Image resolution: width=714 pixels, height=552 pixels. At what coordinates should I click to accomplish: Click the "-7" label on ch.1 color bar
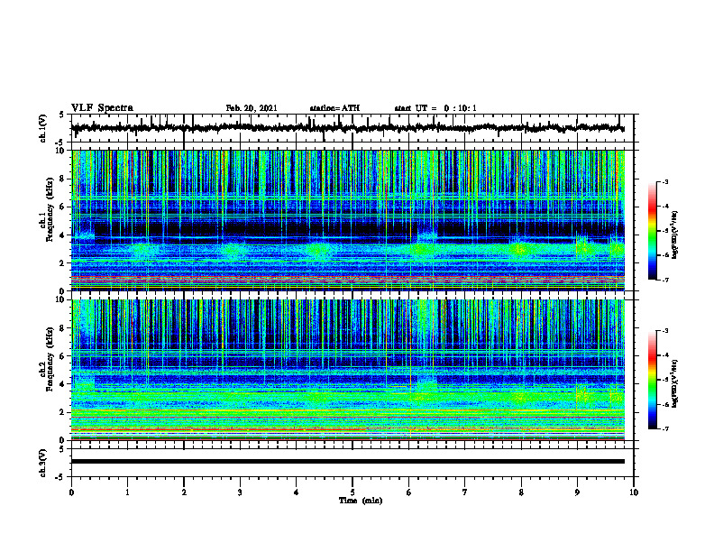664,281
